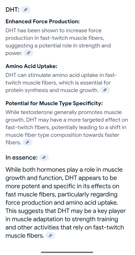
Task: Click the paragraph about increased force production
Action: click(x=58, y=42)
